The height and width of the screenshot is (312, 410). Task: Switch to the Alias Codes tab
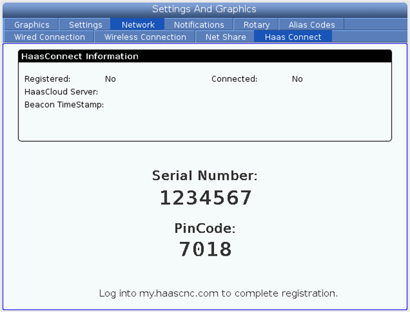coord(312,24)
